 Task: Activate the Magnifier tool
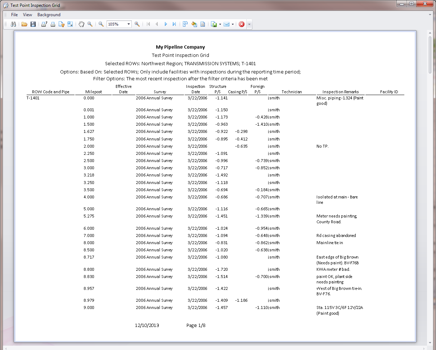(90, 24)
